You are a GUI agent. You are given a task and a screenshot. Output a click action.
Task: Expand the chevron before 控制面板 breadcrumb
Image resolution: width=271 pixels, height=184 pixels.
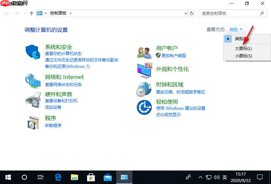46,13
